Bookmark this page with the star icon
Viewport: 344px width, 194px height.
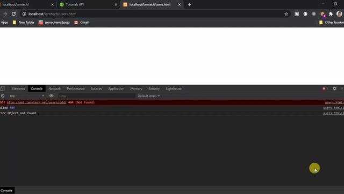[x=286, y=14]
